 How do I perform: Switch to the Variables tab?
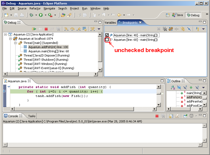tap(110, 23)
